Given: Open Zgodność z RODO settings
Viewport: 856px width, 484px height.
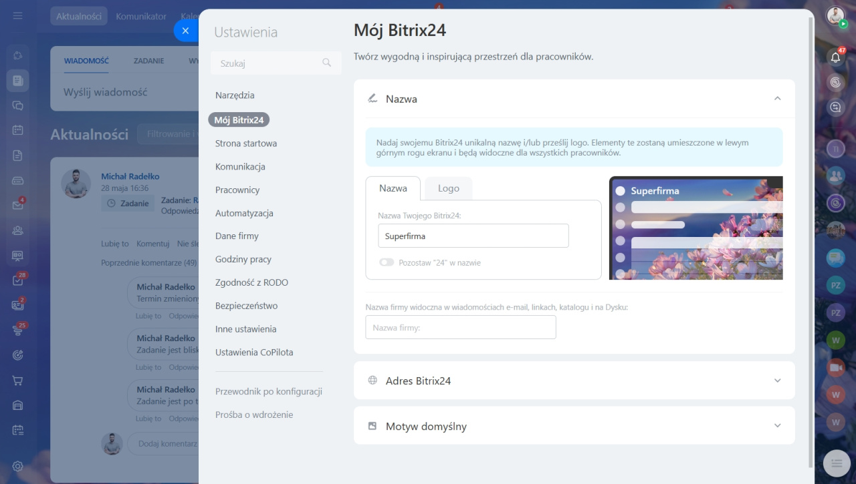Looking at the screenshot, I should 251,283.
